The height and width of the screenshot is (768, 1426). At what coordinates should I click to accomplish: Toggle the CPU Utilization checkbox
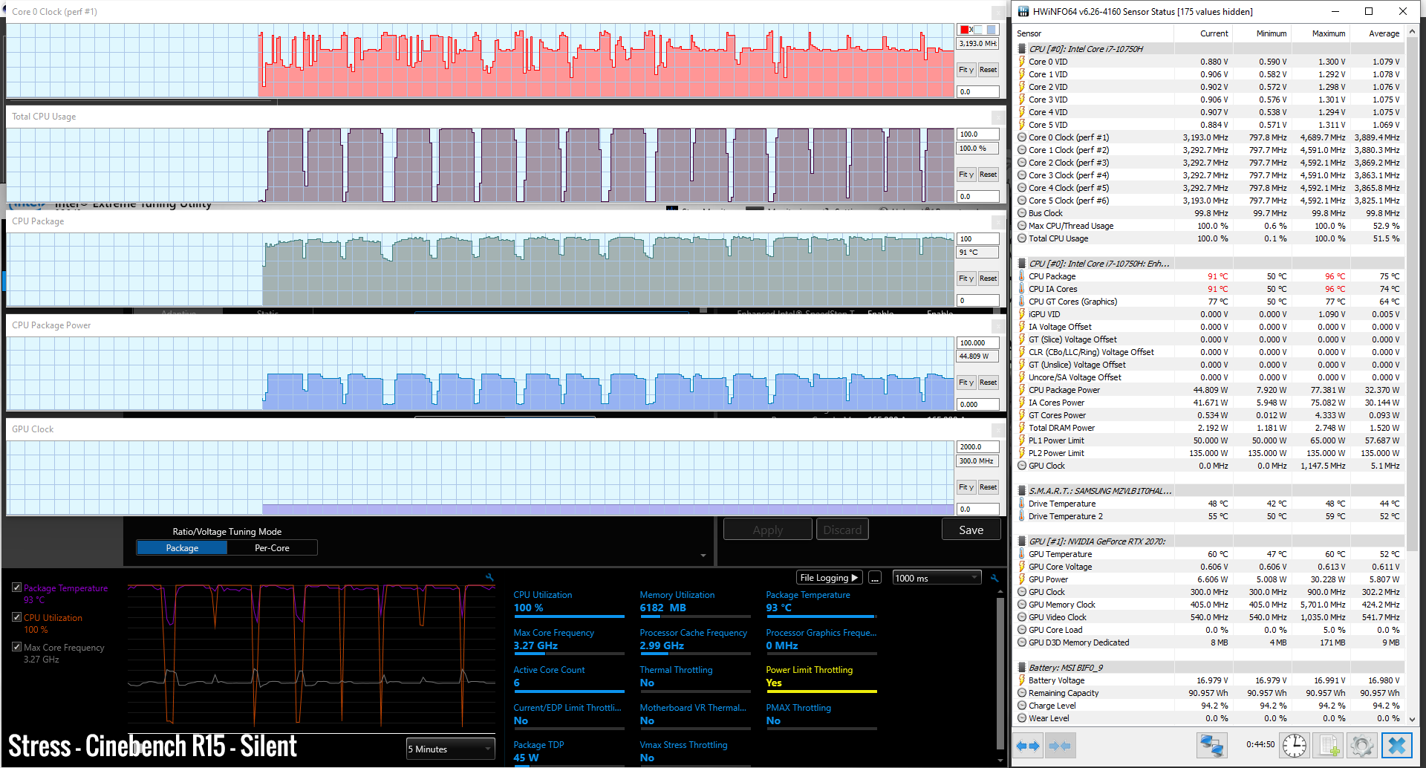tap(16, 617)
